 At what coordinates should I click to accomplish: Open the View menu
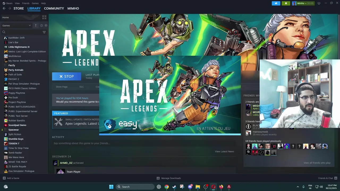17,3
